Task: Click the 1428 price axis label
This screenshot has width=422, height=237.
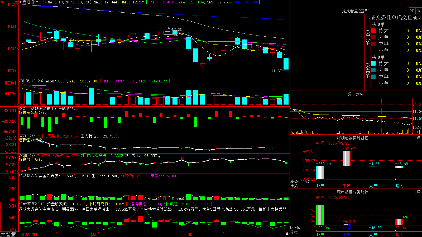Action: click(12, 4)
